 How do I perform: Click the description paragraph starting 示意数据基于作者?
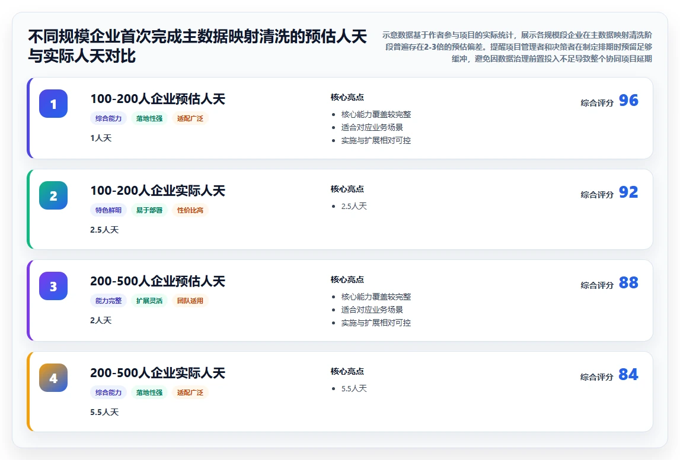517,47
